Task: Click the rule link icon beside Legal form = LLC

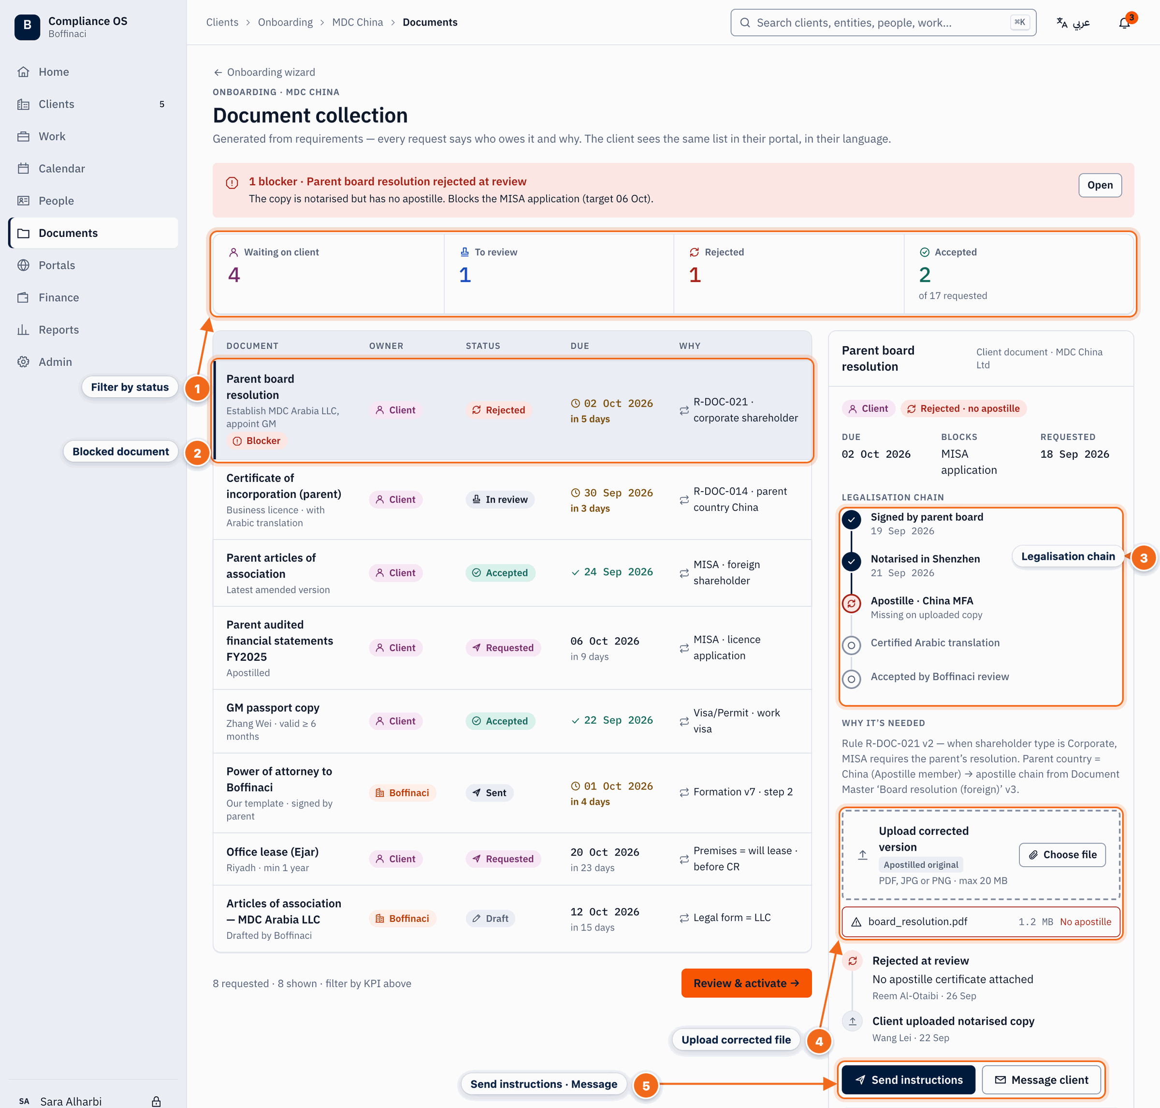Action: [684, 918]
